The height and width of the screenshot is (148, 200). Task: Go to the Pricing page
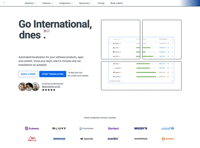(101, 3)
